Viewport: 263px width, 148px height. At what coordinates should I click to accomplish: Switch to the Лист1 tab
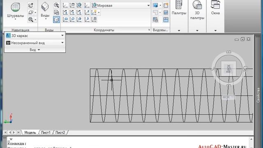tap(46, 132)
